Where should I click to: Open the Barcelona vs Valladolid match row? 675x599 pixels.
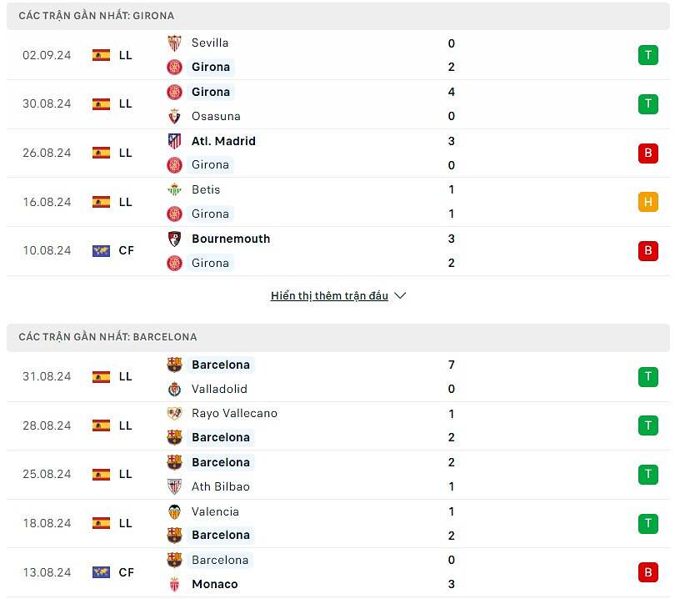point(333,376)
